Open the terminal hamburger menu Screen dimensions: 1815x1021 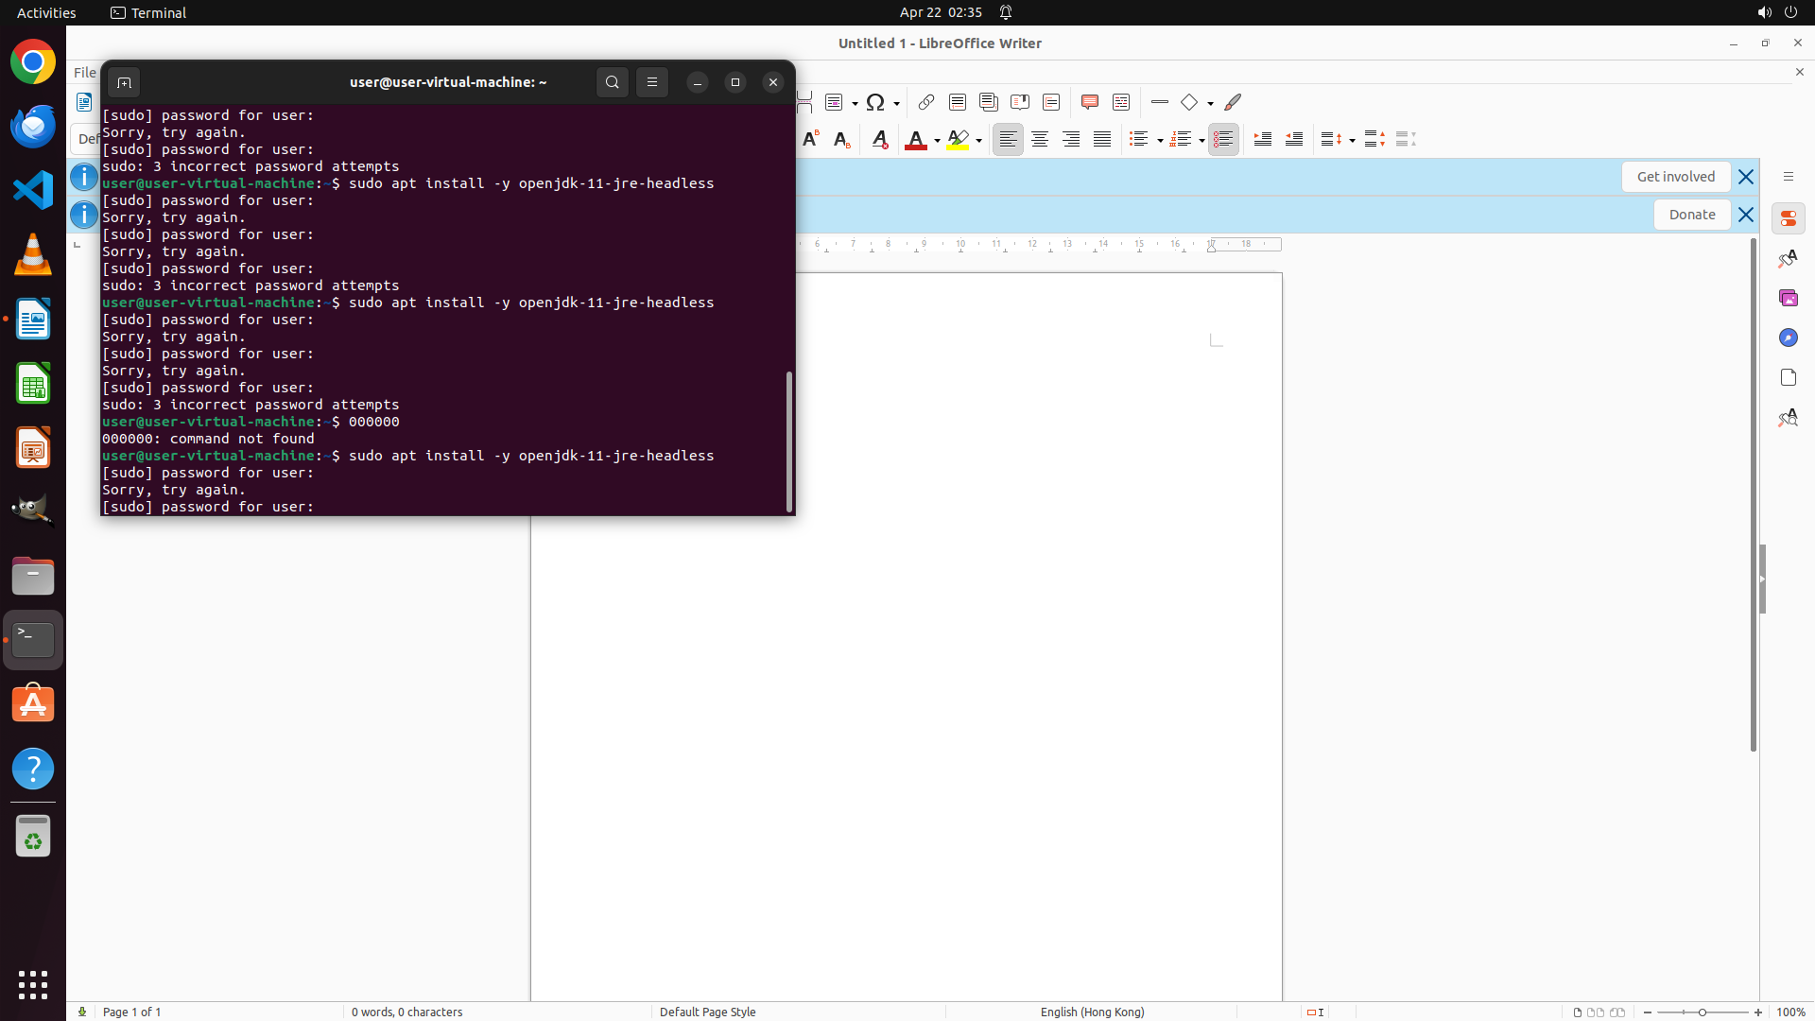point(651,82)
